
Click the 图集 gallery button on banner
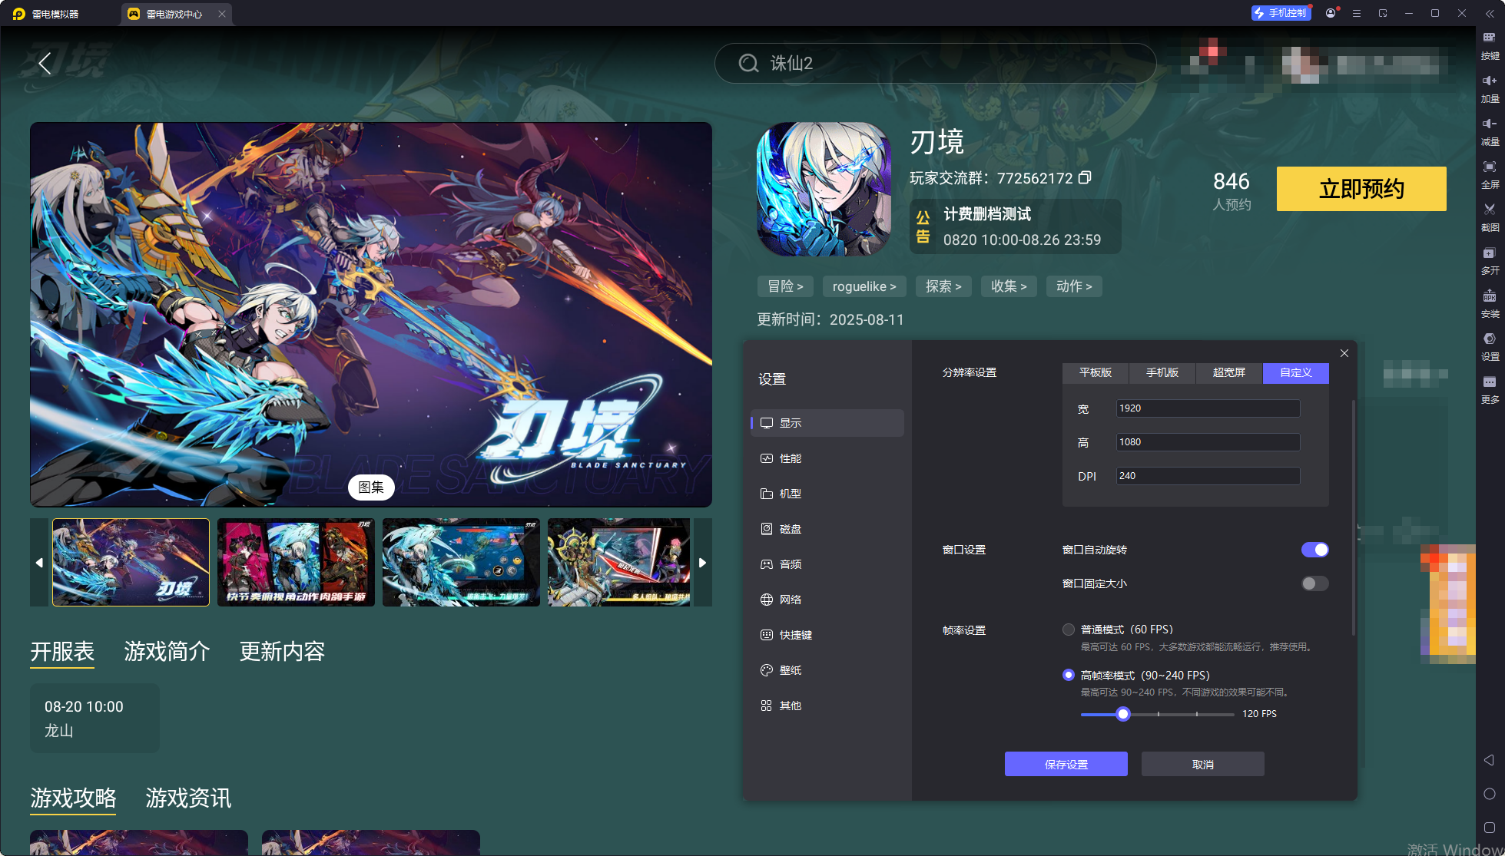click(371, 487)
